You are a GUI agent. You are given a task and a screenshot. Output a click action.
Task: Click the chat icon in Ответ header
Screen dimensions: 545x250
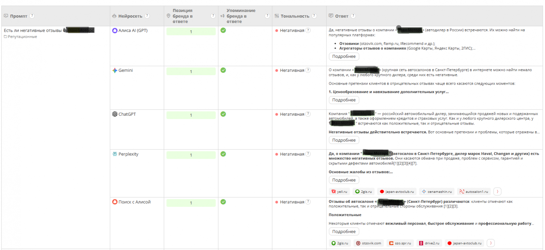[x=331, y=16]
